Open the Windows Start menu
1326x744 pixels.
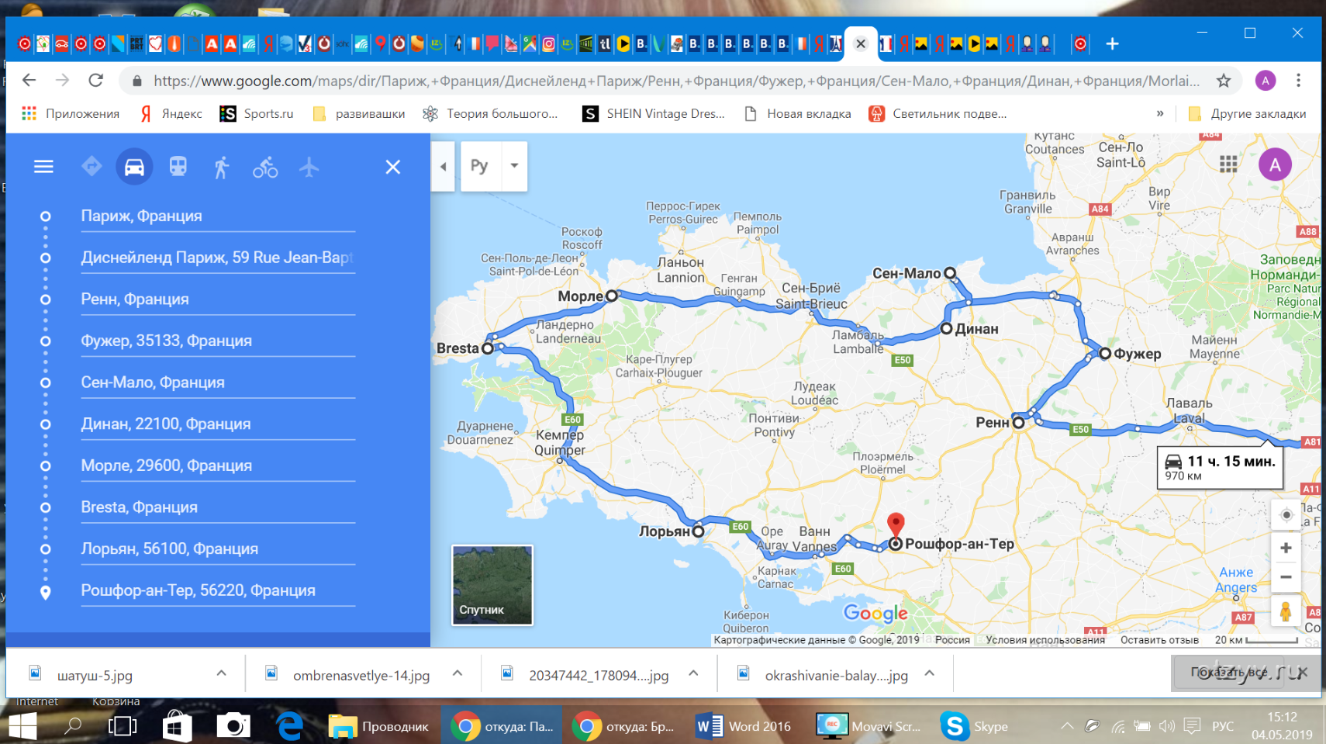(22, 726)
